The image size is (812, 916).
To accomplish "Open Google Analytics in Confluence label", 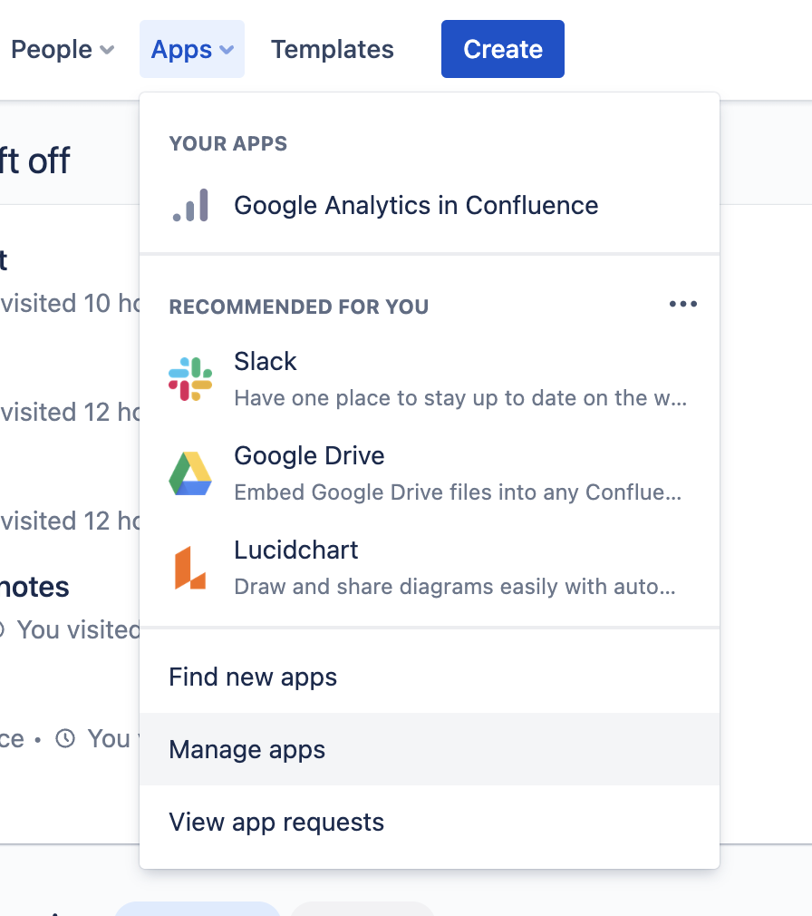I will (416, 206).
